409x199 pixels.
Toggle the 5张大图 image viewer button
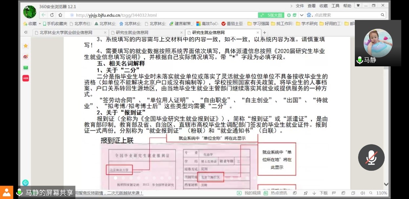click(x=271, y=15)
